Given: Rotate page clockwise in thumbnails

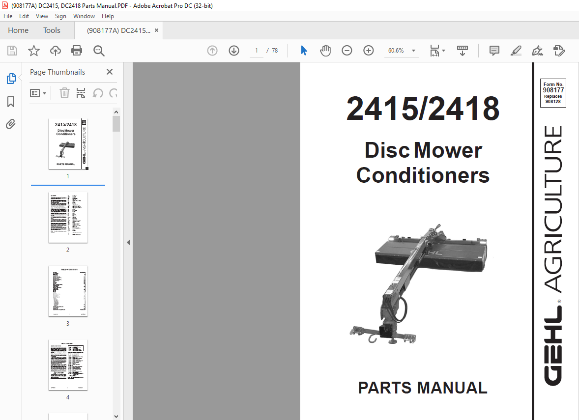Looking at the screenshot, I should [x=114, y=93].
